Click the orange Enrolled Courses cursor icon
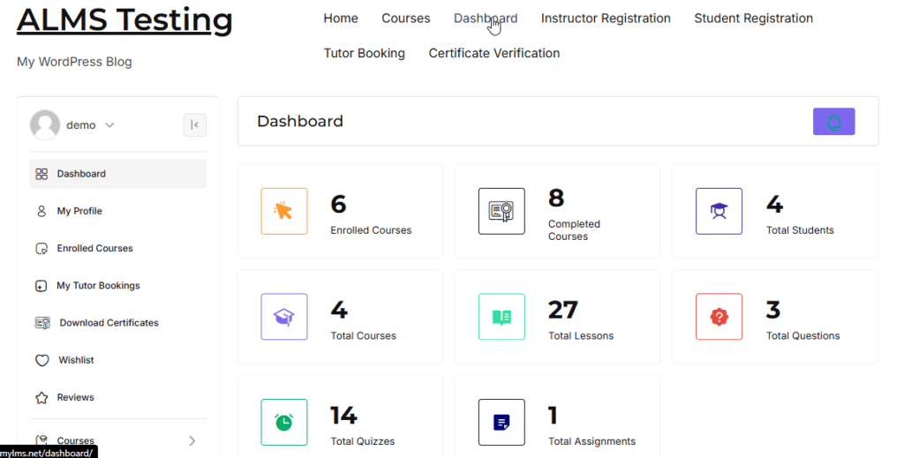 pos(284,212)
